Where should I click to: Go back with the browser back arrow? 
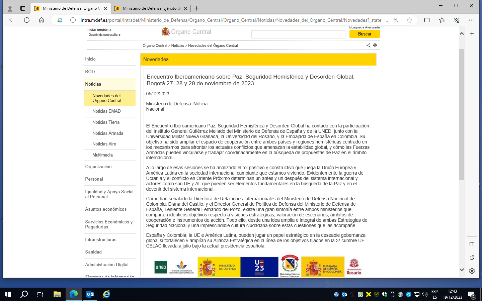pyautogui.click(x=12, y=20)
